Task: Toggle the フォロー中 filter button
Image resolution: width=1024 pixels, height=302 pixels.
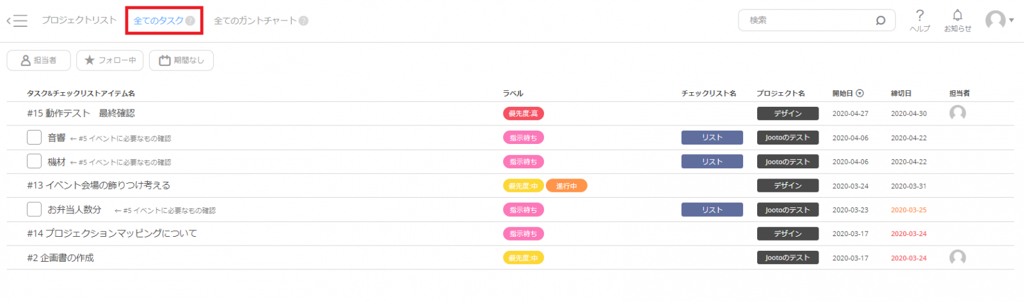Action: 109,60
